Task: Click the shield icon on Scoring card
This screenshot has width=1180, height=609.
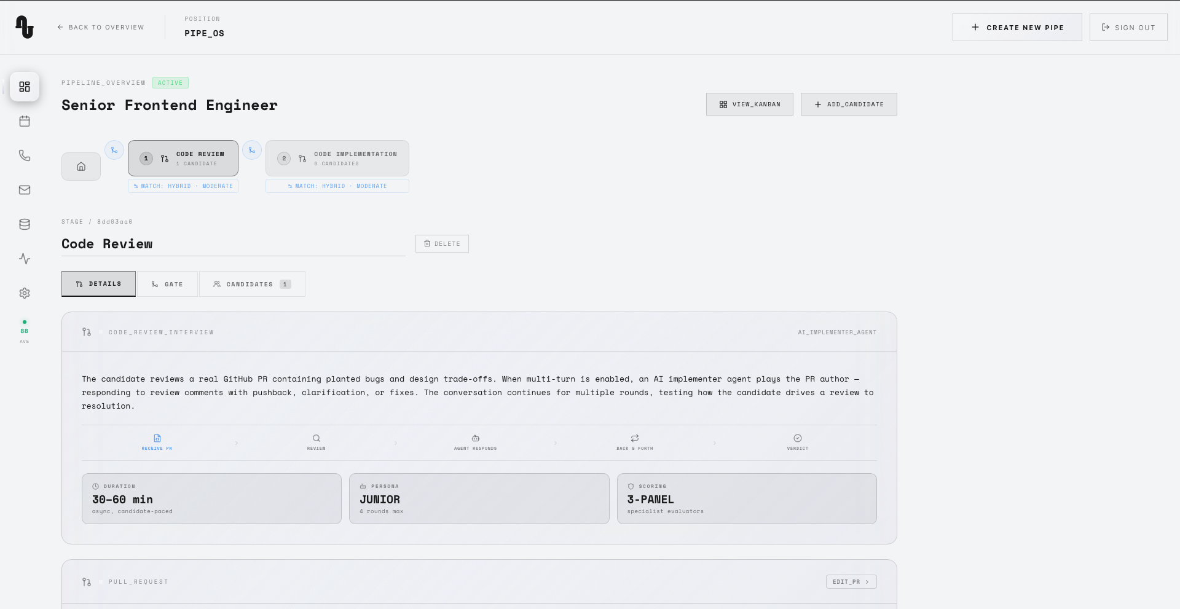Action: click(631, 486)
